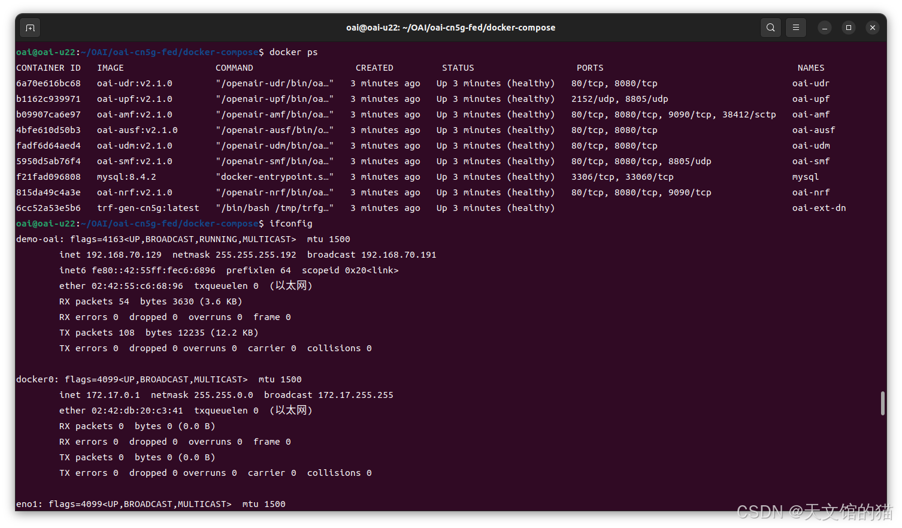
Task: Minimize the terminal window
Action: [x=825, y=28]
